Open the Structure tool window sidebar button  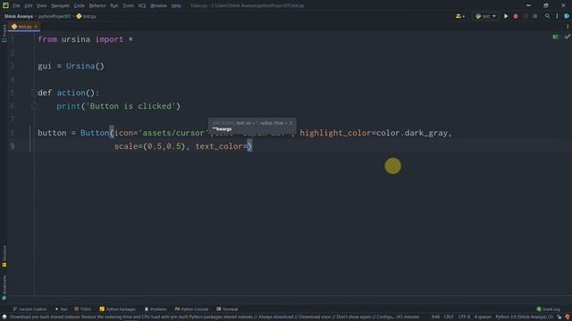tap(4, 256)
